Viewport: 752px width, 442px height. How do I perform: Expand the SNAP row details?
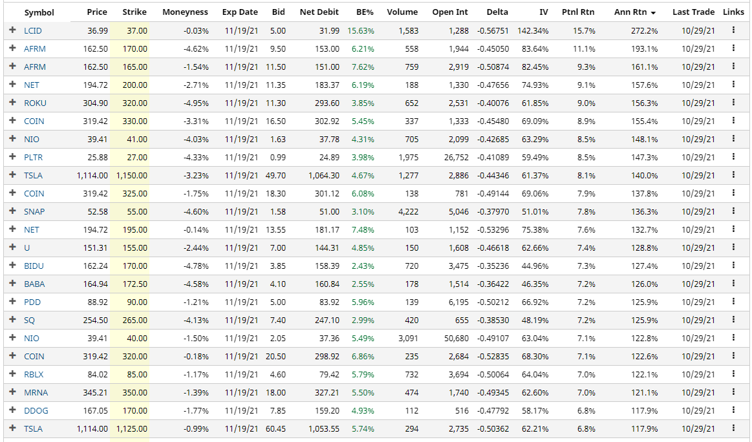tap(12, 211)
